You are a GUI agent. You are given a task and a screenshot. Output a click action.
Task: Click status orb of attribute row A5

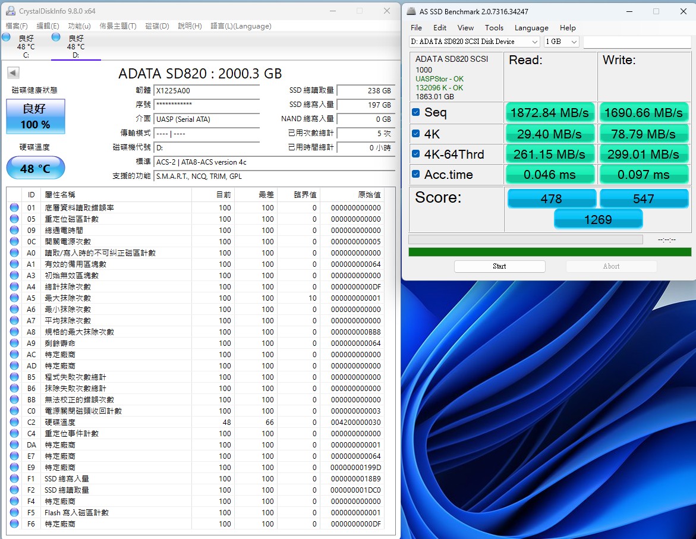coord(14,298)
